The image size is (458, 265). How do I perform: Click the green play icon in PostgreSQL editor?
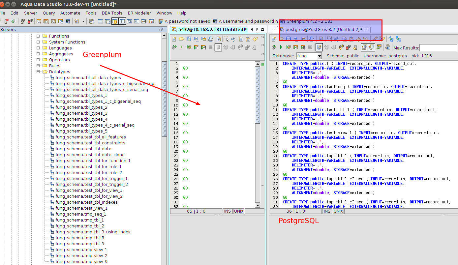click(281, 47)
